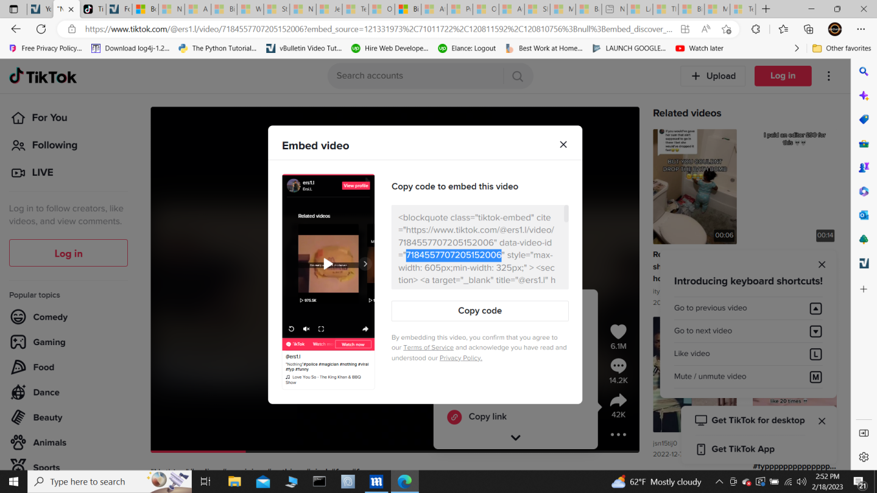The height and width of the screenshot is (493, 877).
Task: Like the video with heart icon
Action: (618, 332)
